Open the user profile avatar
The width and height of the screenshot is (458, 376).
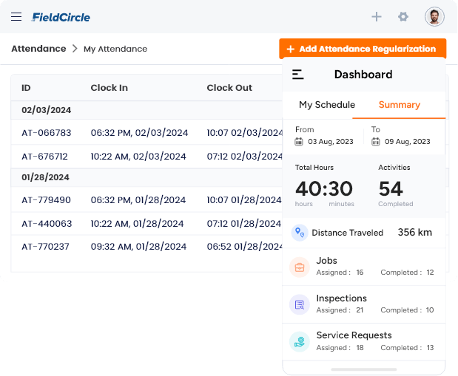[434, 17]
